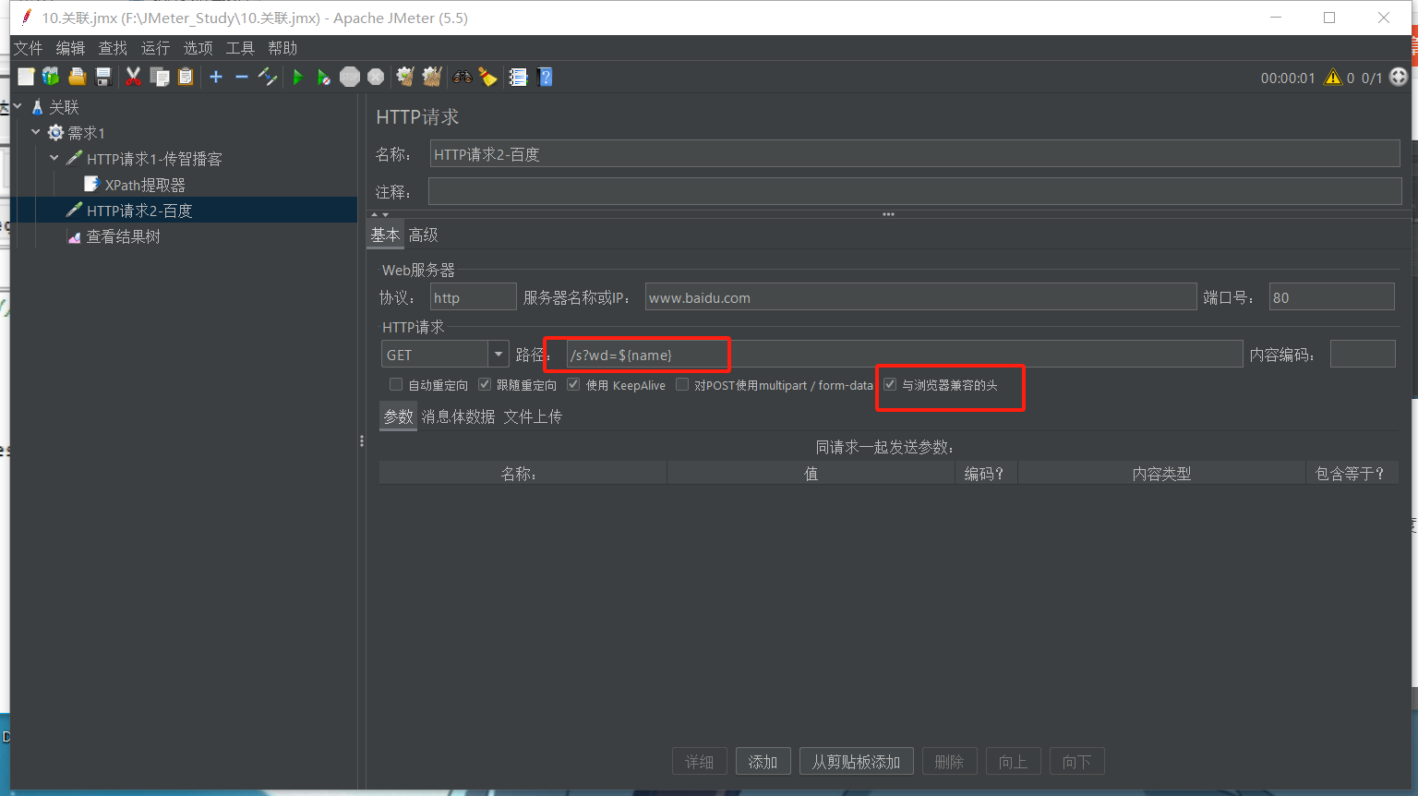Image resolution: width=1418 pixels, height=796 pixels.
Task: Select the 需求1 thread group item
Action: [86, 133]
